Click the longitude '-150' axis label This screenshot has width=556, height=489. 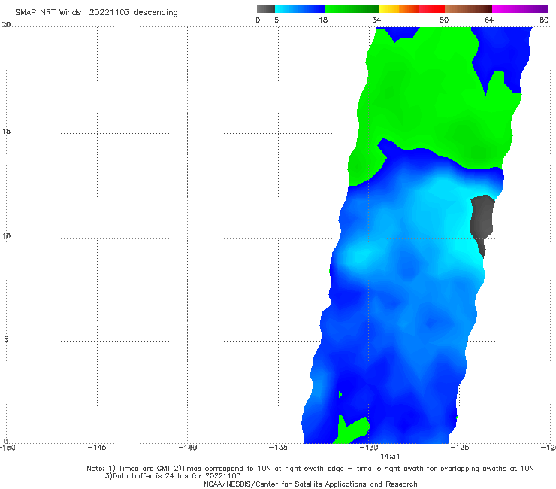pyautogui.click(x=8, y=448)
